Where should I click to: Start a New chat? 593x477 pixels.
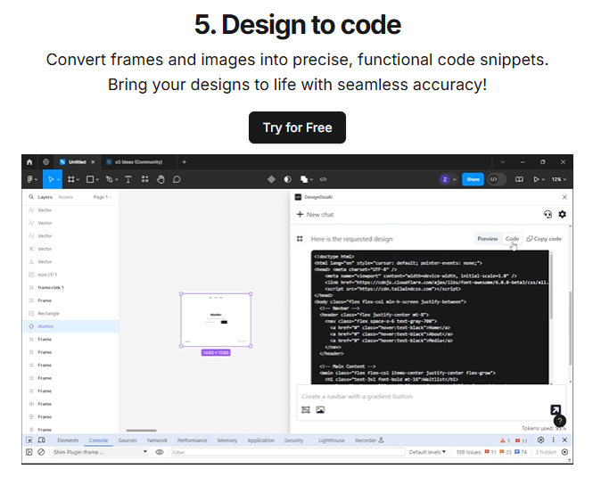click(315, 215)
